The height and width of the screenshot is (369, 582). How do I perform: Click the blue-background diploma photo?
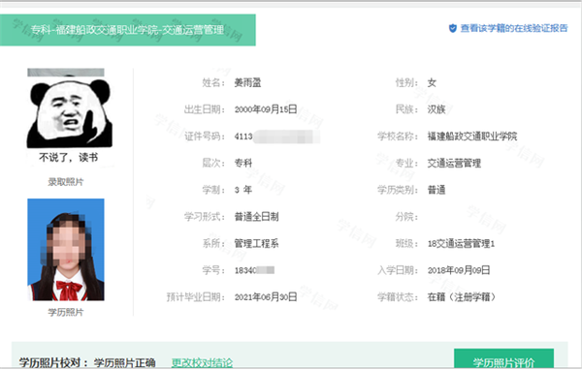[66, 249]
